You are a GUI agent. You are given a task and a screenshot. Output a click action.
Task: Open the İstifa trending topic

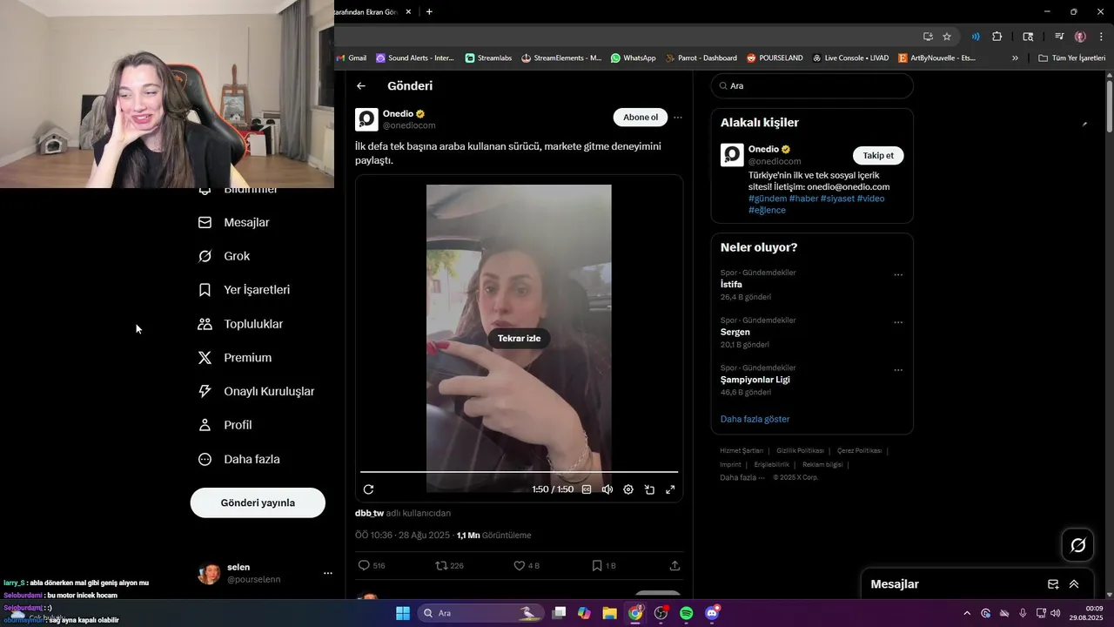click(x=731, y=285)
